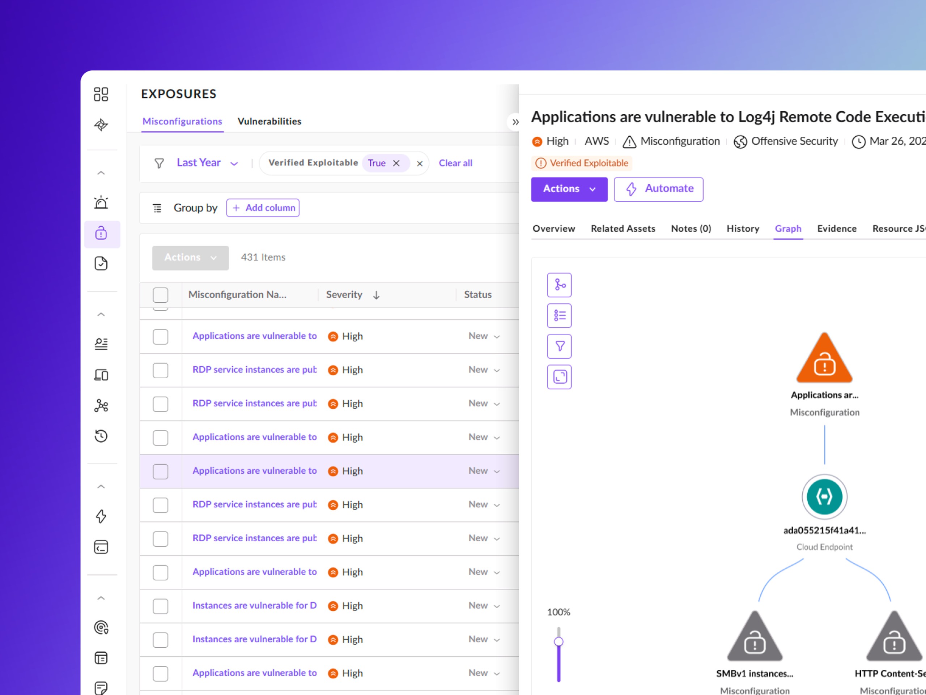Check the second Instances are vulnerable row
Viewport: 926px width, 695px height.
pyautogui.click(x=160, y=640)
